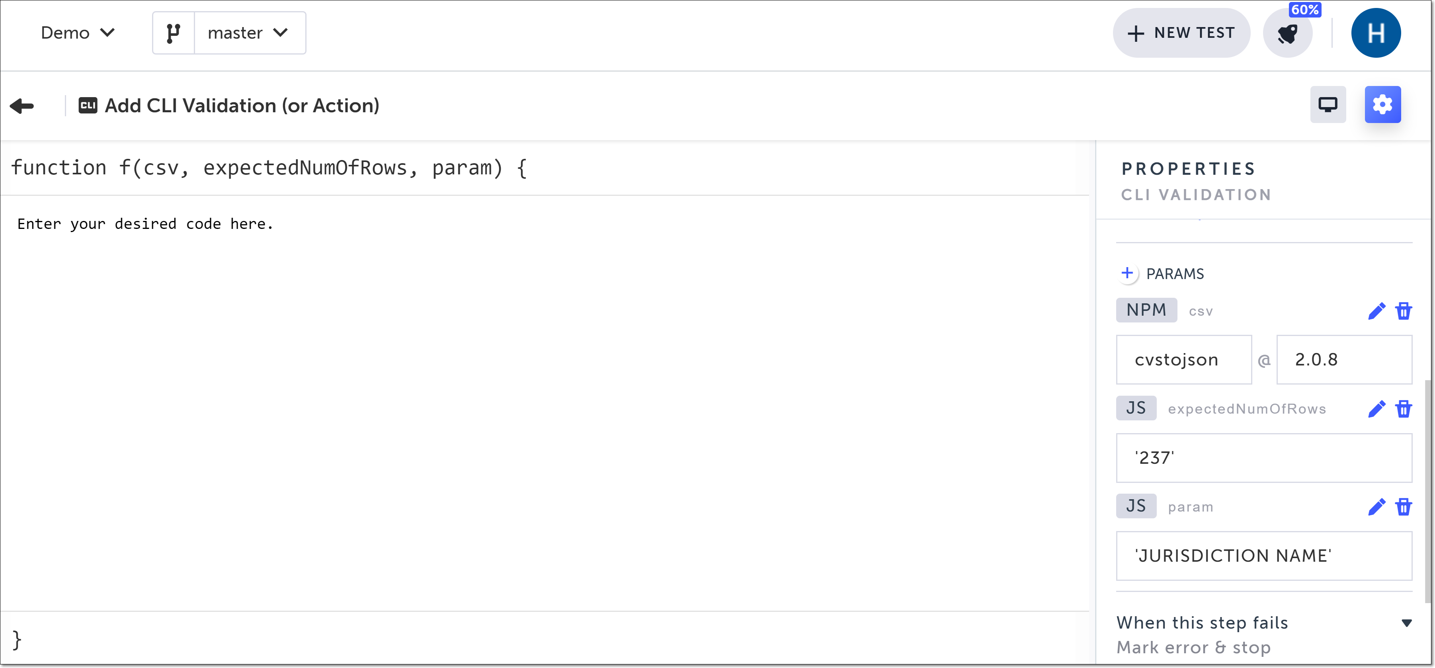Open the Demo project dropdown
Image resolution: width=1435 pixels, height=668 pixels.
coord(78,33)
